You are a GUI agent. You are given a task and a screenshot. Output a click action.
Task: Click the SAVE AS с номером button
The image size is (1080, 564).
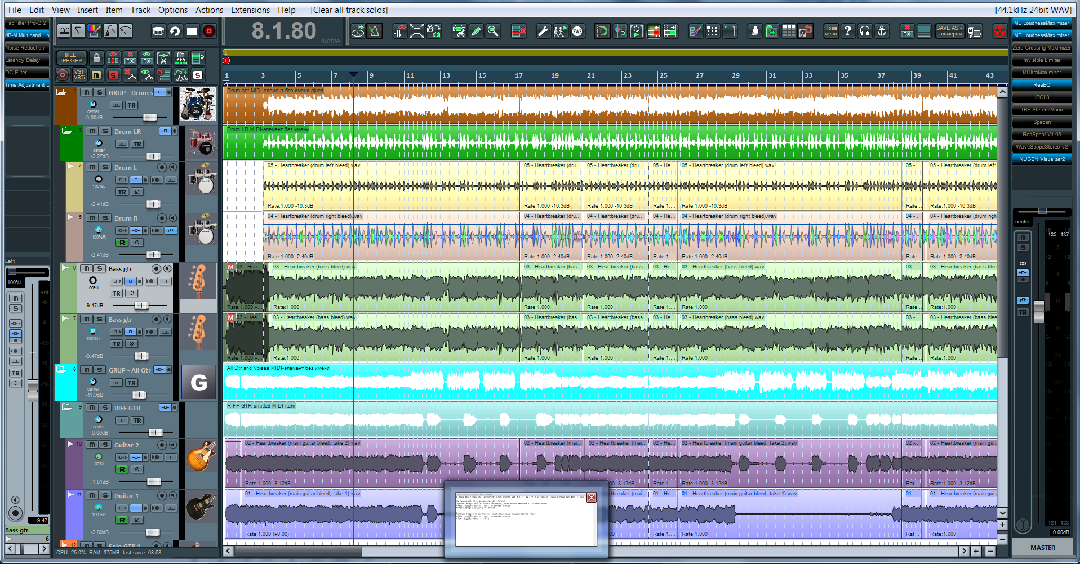tap(949, 31)
